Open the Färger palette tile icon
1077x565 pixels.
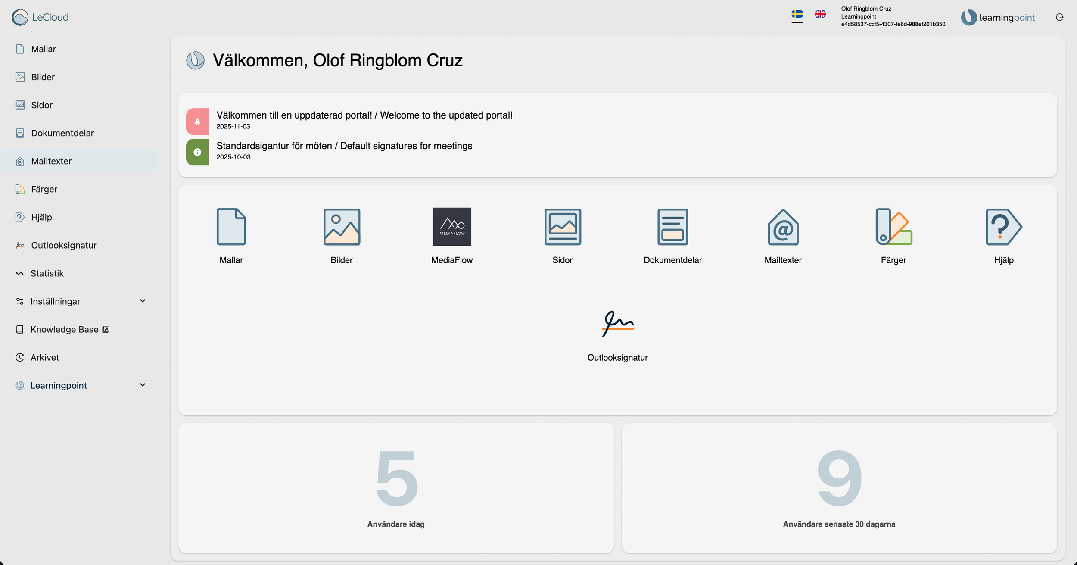pyautogui.click(x=893, y=227)
